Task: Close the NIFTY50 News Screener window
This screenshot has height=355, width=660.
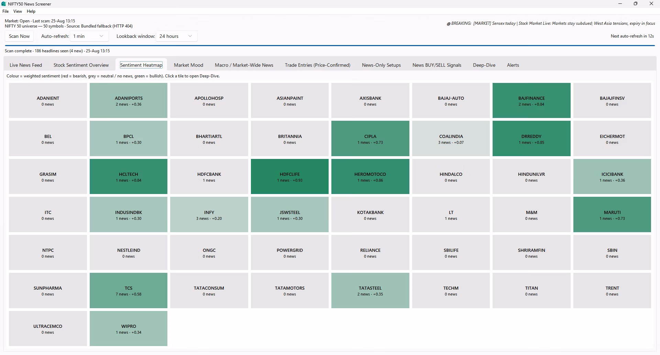Action: coord(651,4)
